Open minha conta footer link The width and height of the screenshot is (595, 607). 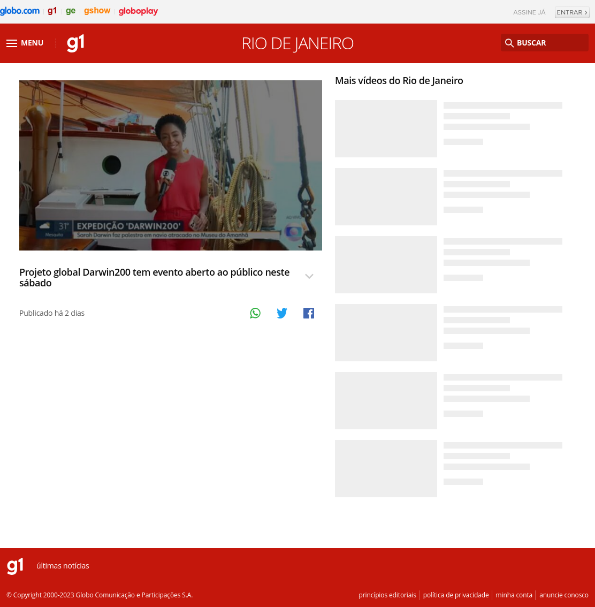(514, 595)
